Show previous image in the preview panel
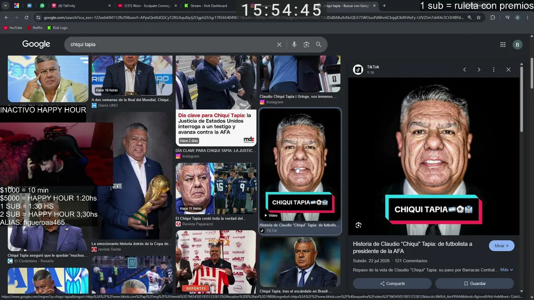The width and height of the screenshot is (534, 300). pyautogui.click(x=464, y=70)
